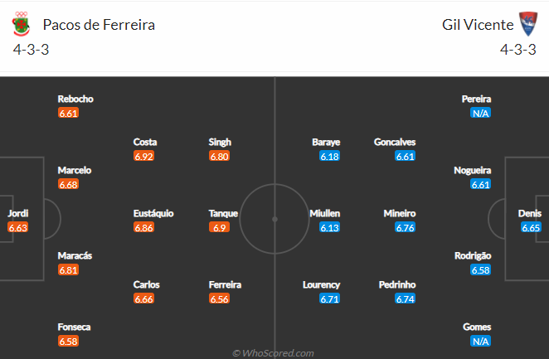Select Baraye's 6.18 rating badge
The height and width of the screenshot is (359, 549).
[329, 156]
